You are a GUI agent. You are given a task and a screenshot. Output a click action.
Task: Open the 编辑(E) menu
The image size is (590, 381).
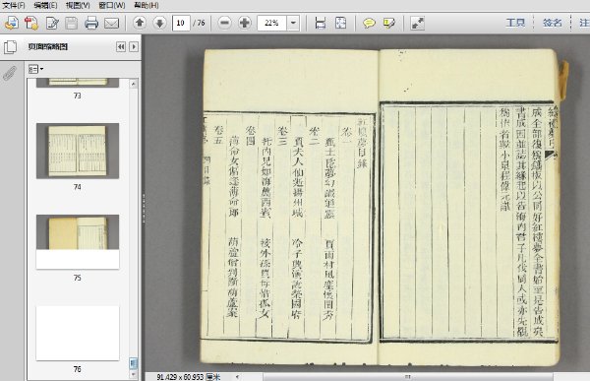(45, 5)
